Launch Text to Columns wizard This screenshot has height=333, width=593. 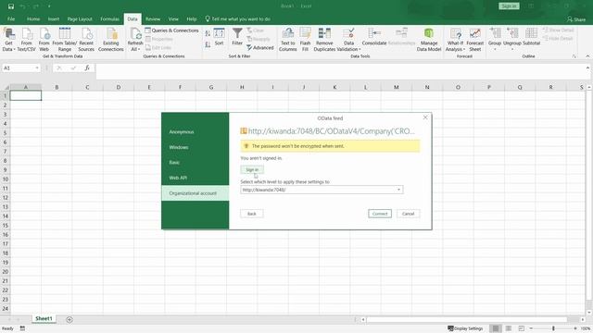[x=288, y=39]
